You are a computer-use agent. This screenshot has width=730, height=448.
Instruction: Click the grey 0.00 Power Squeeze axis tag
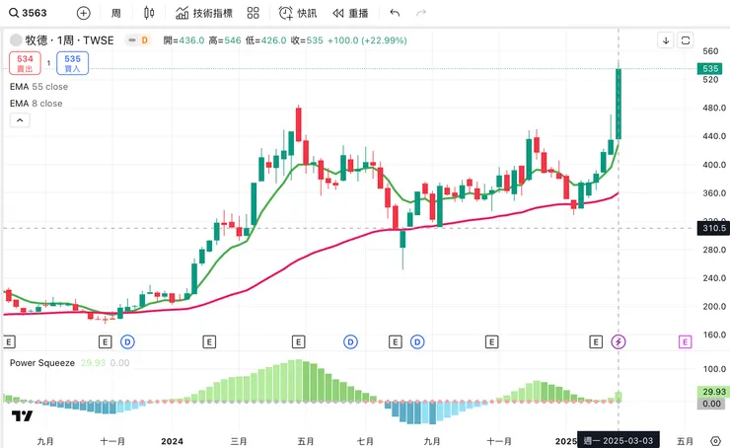[x=712, y=404]
